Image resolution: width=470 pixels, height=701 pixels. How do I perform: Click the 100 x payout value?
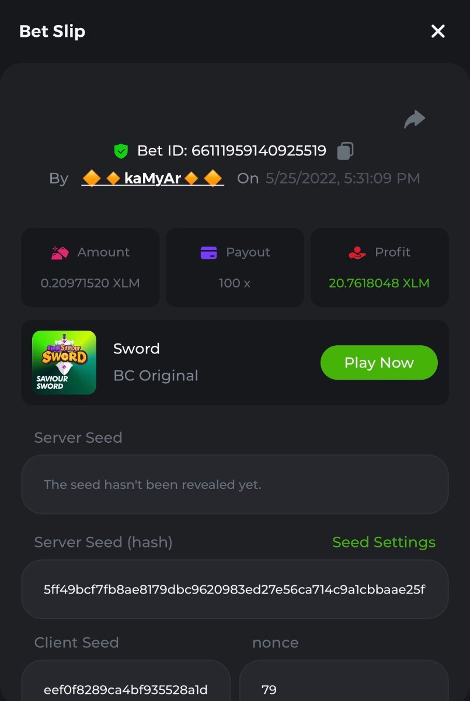click(x=235, y=283)
